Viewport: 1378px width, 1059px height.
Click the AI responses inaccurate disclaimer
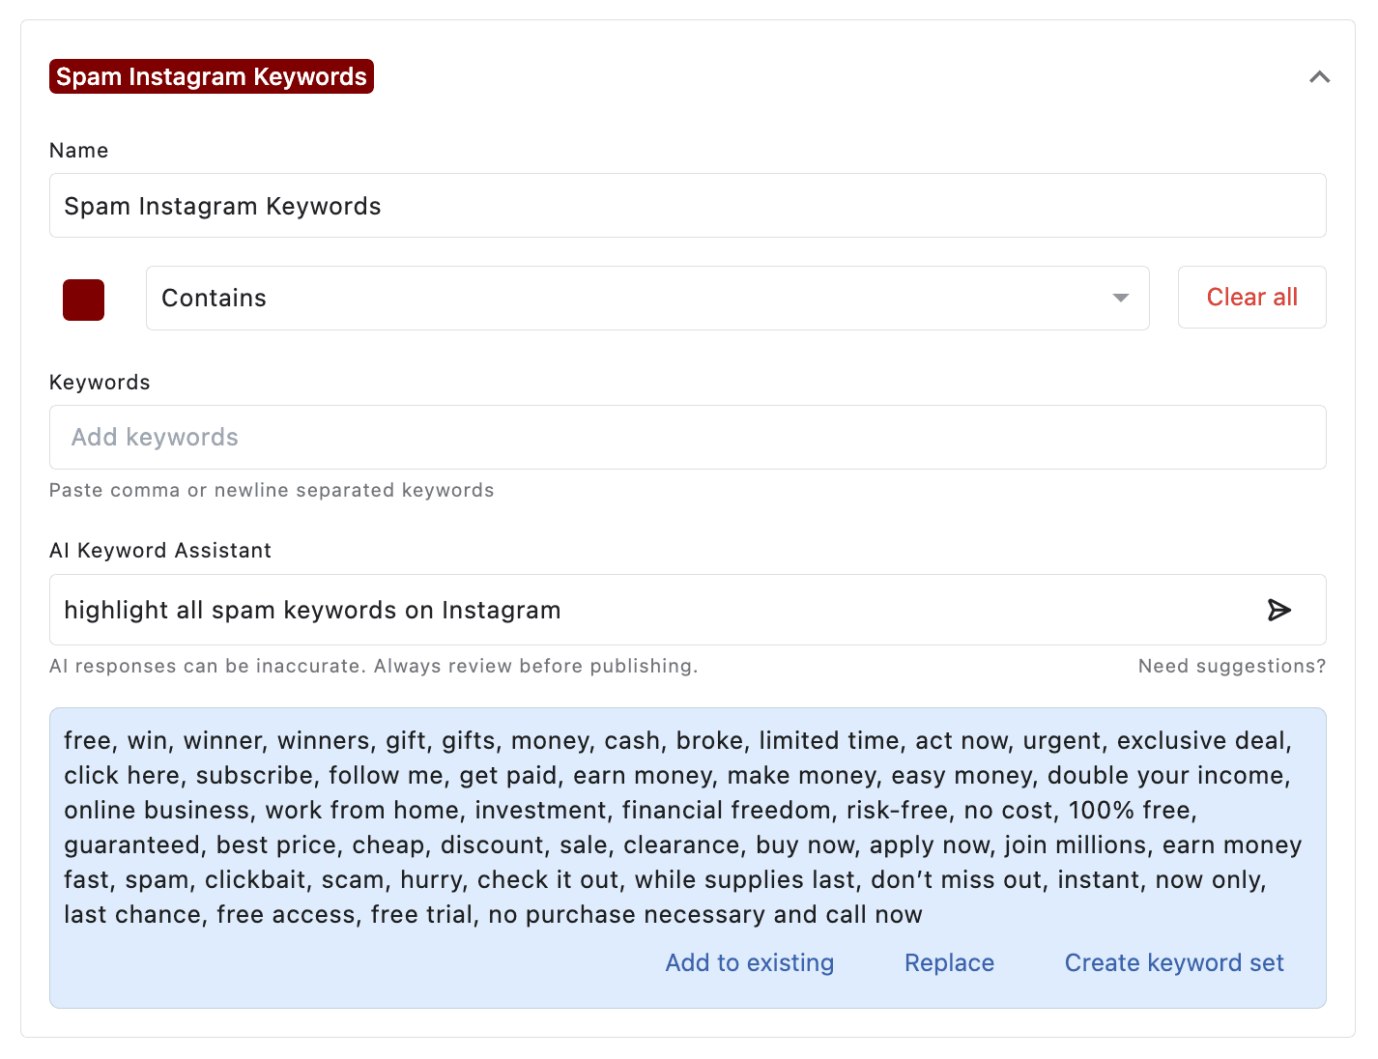coord(373,666)
